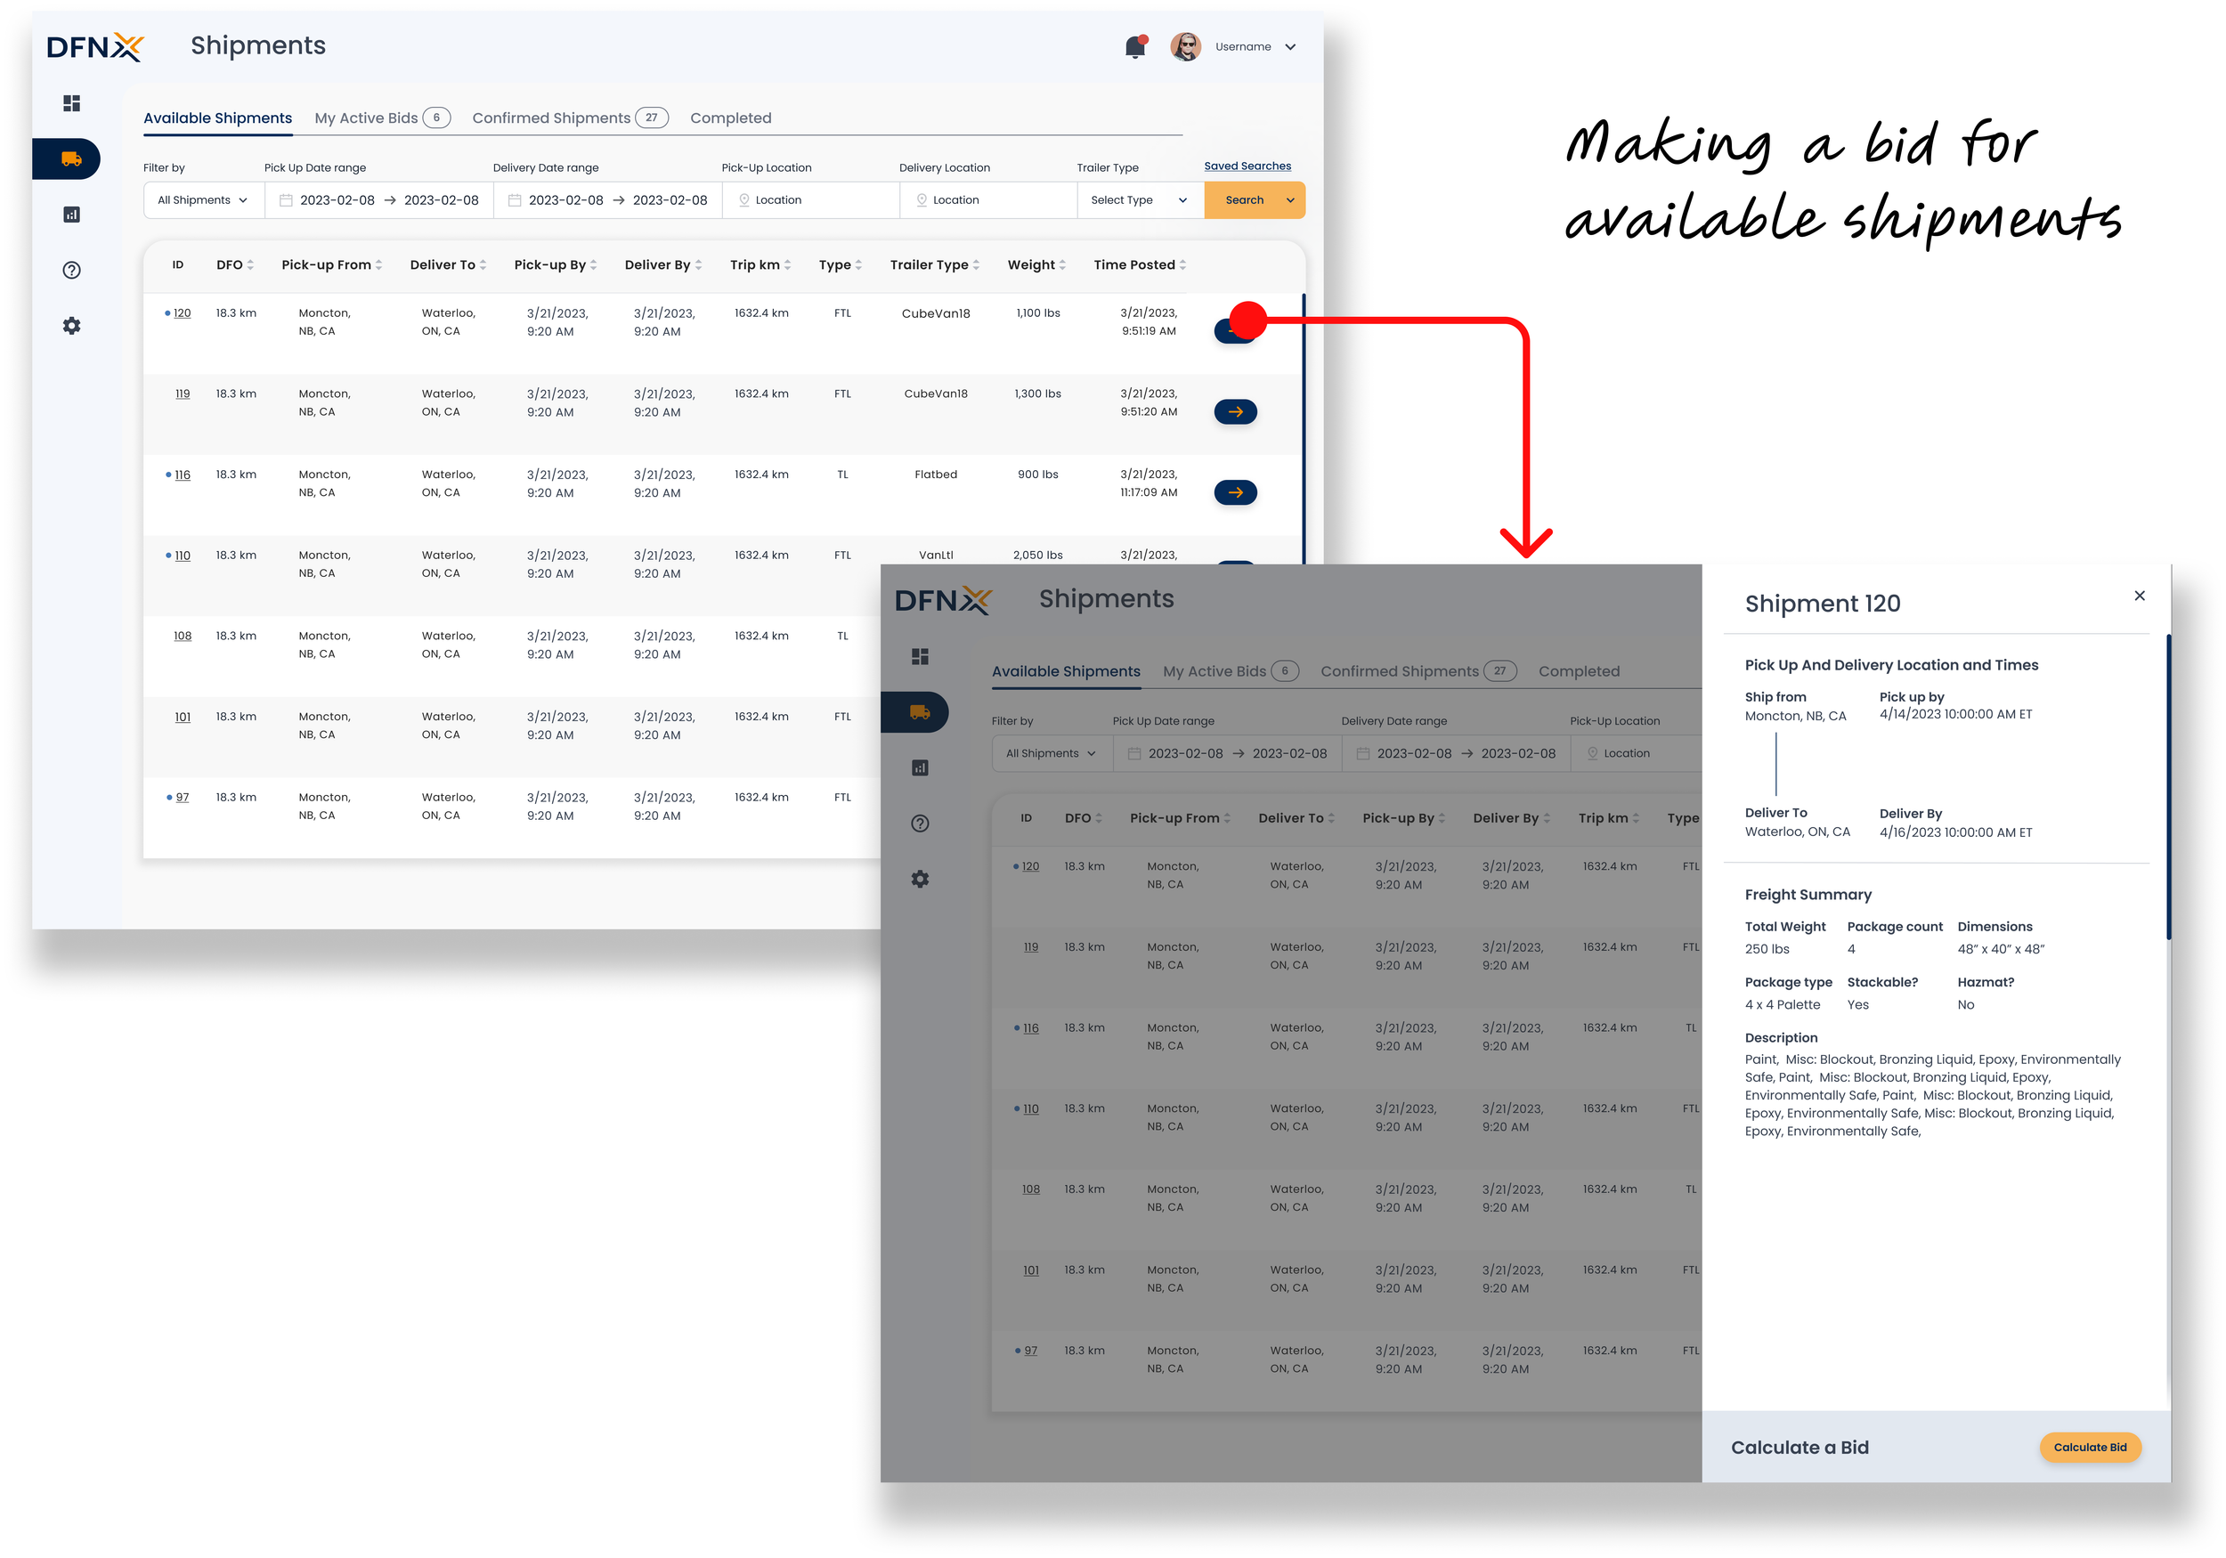Click Delivery Date range end date in back window
This screenshot has height=1558, width=2226.
click(x=670, y=200)
